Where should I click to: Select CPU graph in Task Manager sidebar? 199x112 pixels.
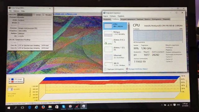pyautogui.click(x=115, y=26)
